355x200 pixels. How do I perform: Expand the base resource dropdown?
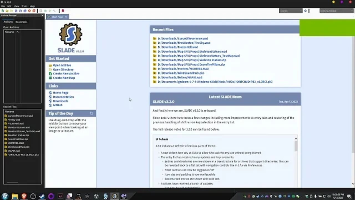pyautogui.click(x=291, y=11)
